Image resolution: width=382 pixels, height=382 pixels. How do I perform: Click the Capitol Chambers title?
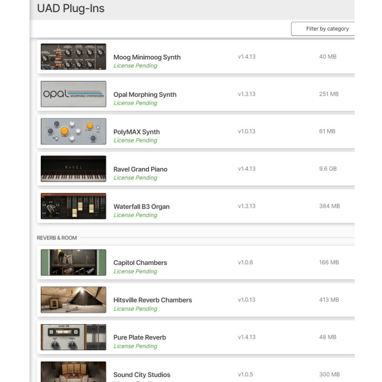point(140,262)
